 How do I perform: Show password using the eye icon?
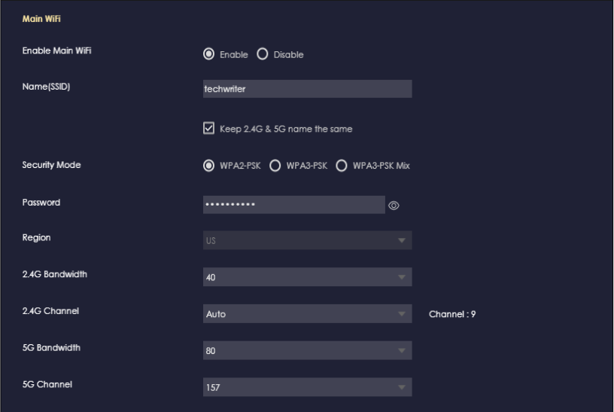[394, 205]
